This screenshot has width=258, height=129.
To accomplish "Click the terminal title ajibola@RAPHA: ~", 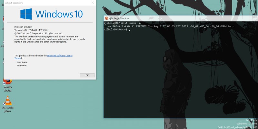I will (x=119, y=19).
